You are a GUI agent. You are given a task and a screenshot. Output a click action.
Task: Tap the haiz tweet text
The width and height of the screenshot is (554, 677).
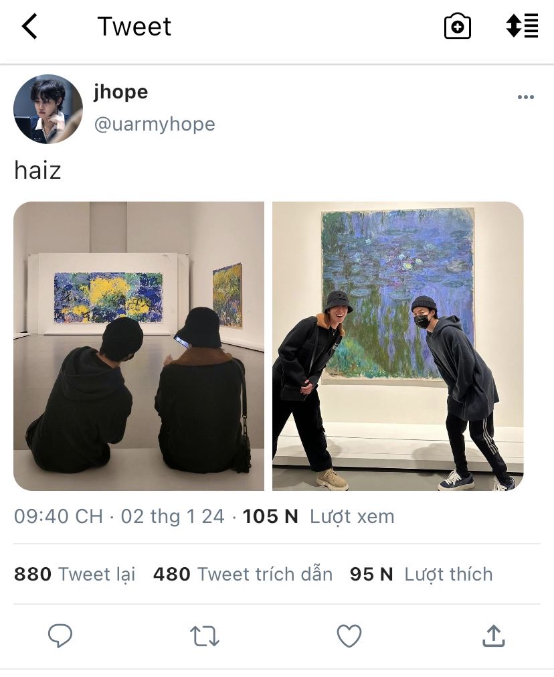coord(37,169)
